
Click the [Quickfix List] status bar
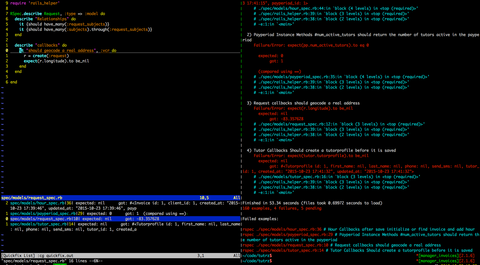coord(121,255)
